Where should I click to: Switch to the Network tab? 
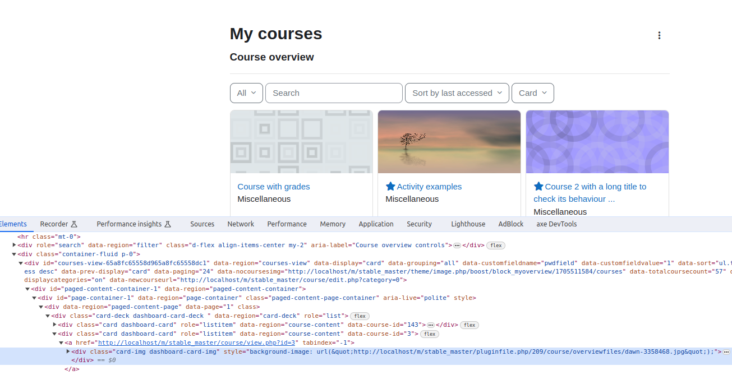pos(241,224)
